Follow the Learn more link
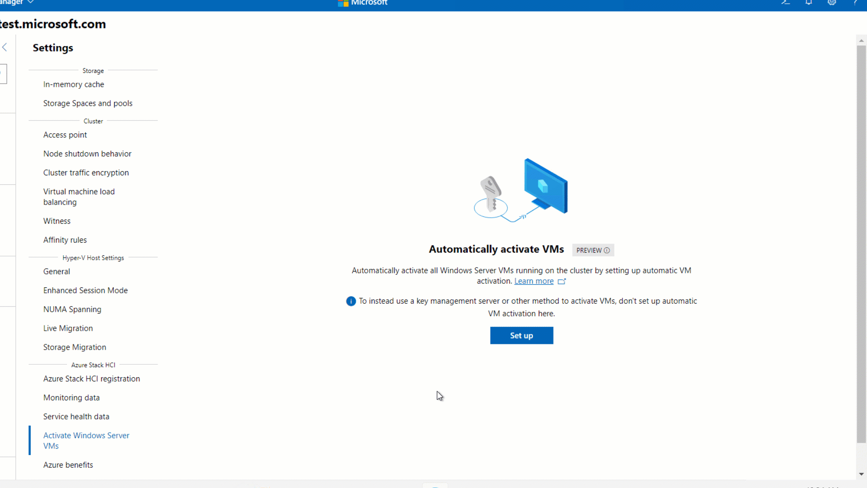The image size is (867, 488). tap(534, 281)
